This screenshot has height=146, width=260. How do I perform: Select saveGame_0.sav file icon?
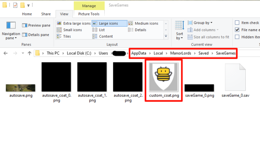point(235,77)
